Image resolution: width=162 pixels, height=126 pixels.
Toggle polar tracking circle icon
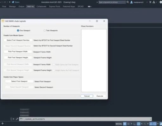pos(139,124)
